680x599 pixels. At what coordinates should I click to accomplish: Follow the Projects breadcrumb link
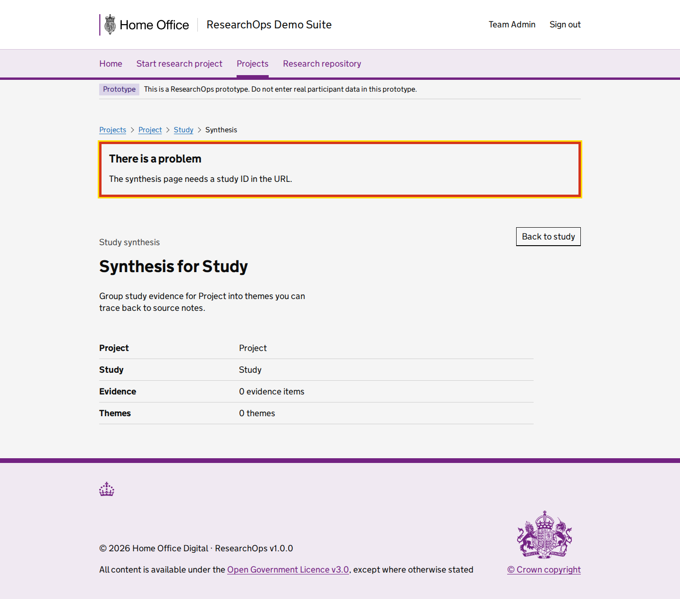tap(112, 130)
